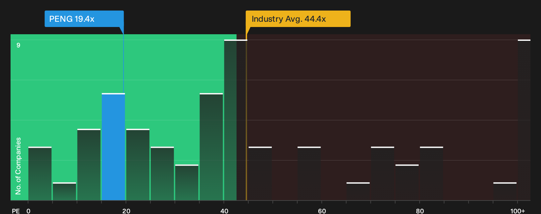Viewport: 541px width, 214px height.
Task: Select the histogram bar for PE 45-50
Action: pyautogui.click(x=260, y=174)
